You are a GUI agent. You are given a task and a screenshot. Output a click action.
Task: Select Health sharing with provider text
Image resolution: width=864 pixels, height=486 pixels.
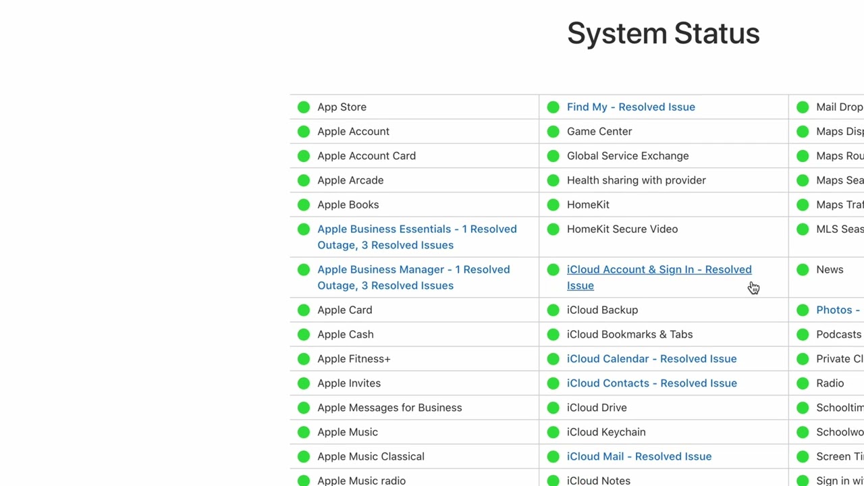pyautogui.click(x=637, y=180)
